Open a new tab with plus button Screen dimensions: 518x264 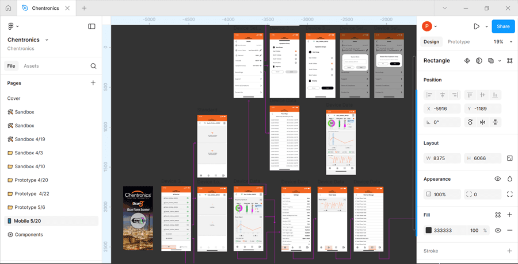coord(84,8)
